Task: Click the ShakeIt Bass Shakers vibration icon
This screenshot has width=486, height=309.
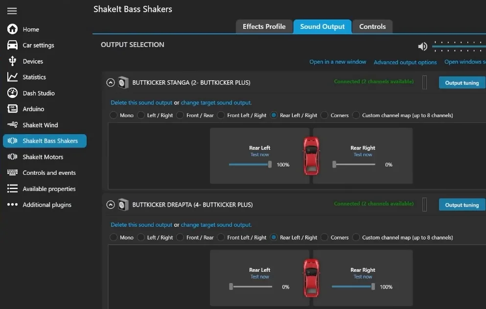Action: pyautogui.click(x=12, y=141)
